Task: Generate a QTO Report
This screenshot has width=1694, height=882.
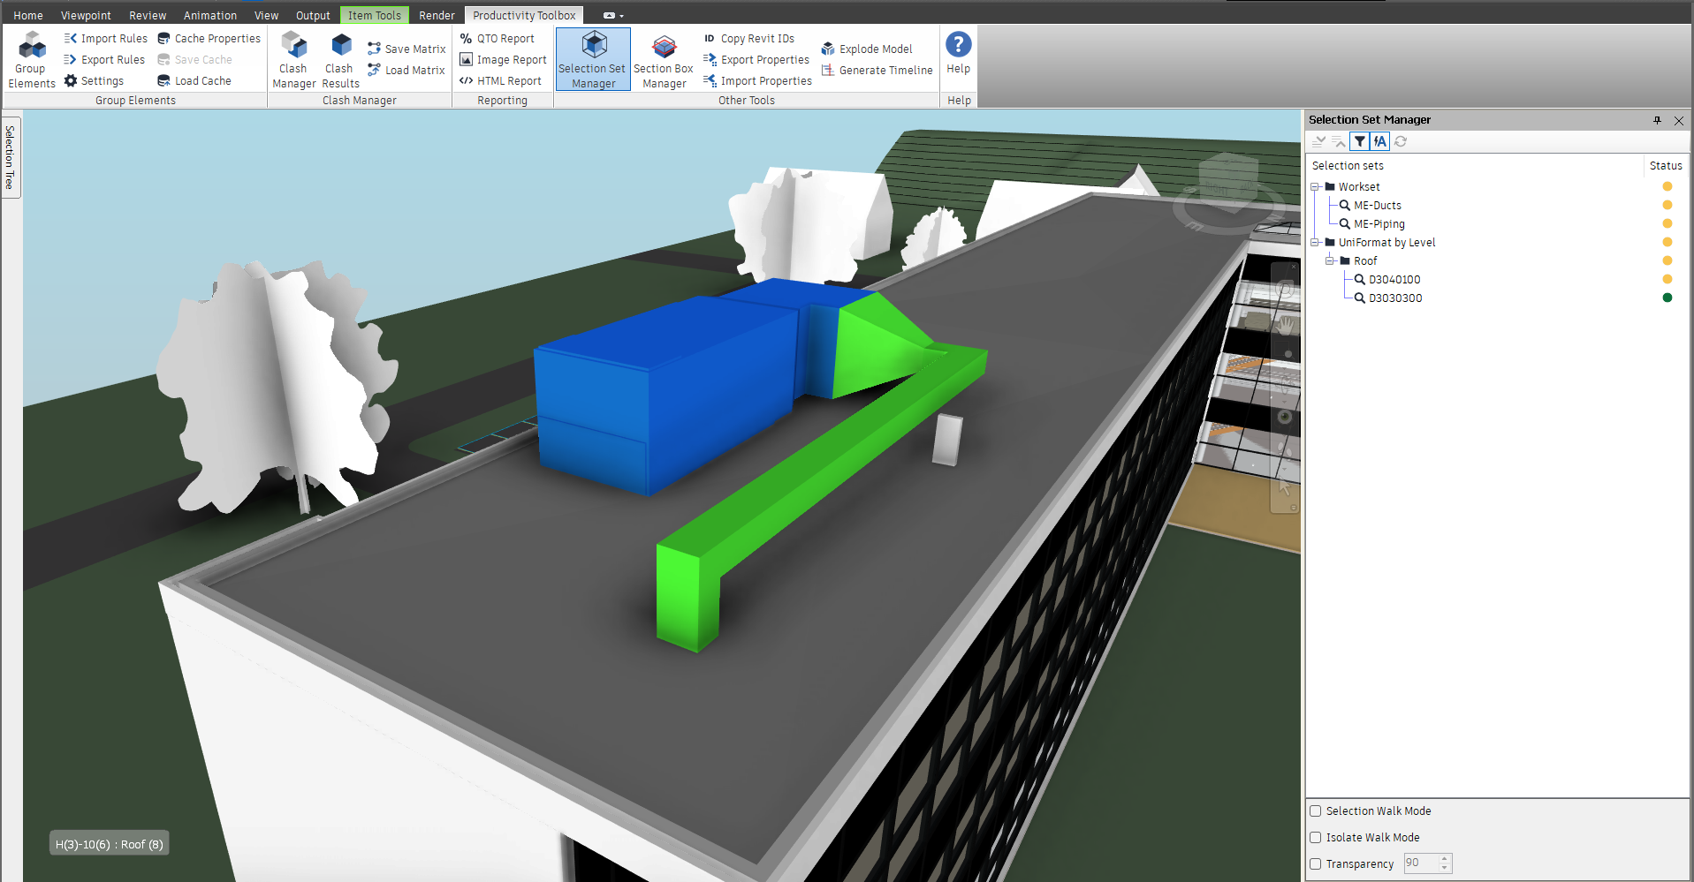Action: (x=498, y=39)
